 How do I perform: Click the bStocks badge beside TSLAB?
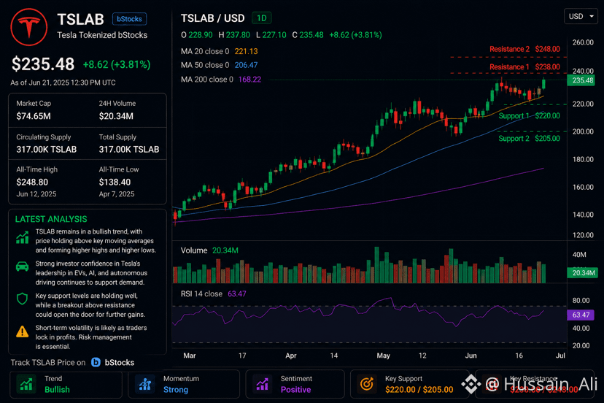(x=129, y=19)
